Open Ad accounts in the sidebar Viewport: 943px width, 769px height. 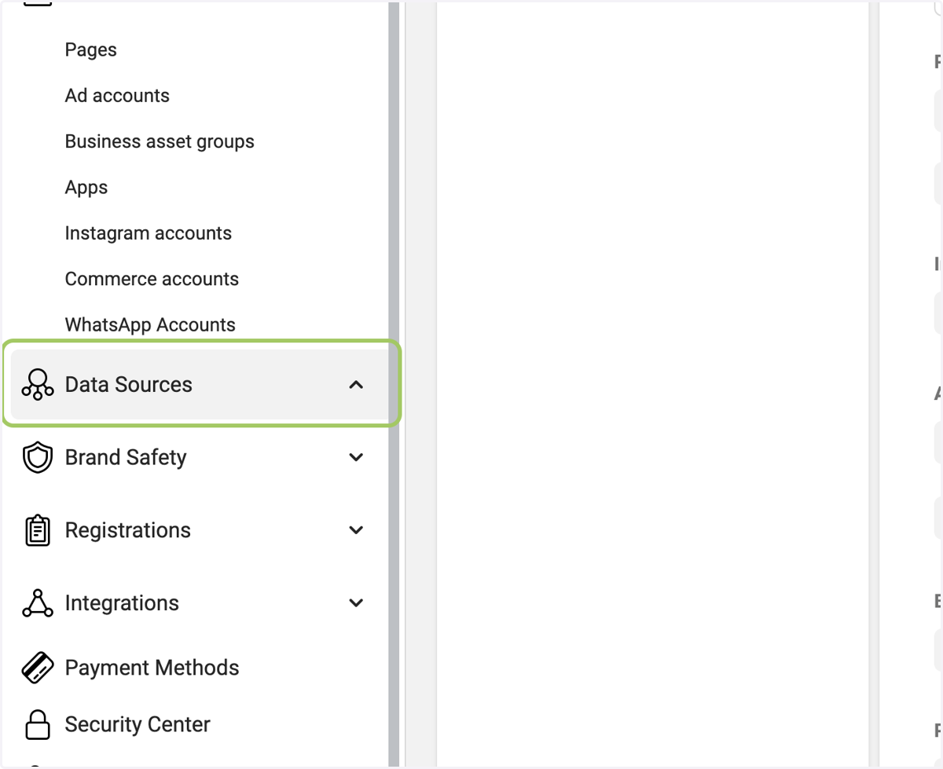(x=117, y=96)
